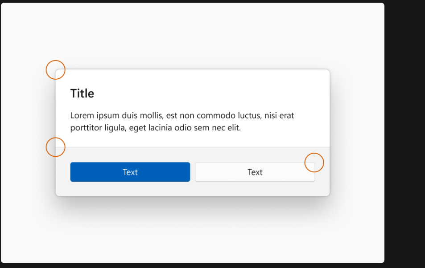Click the dialog's Title heading

[x=83, y=93]
